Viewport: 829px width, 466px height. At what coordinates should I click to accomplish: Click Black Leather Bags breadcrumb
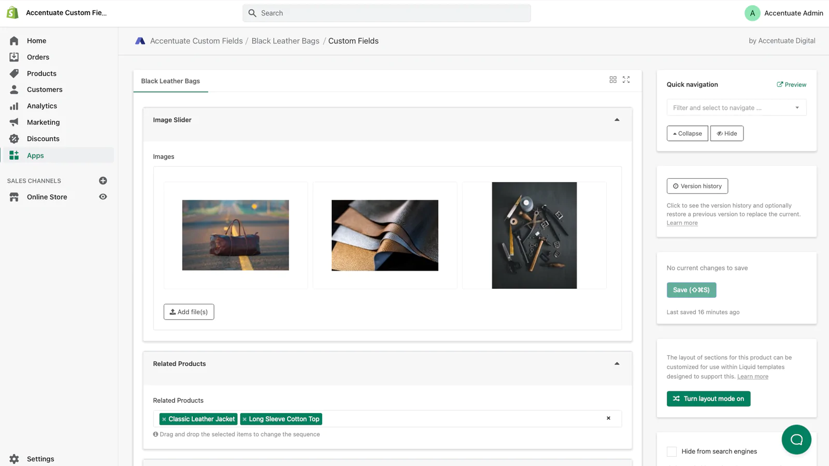(285, 41)
